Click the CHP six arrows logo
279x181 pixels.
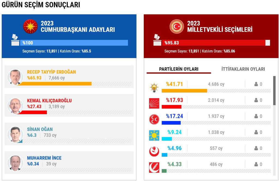154,103
